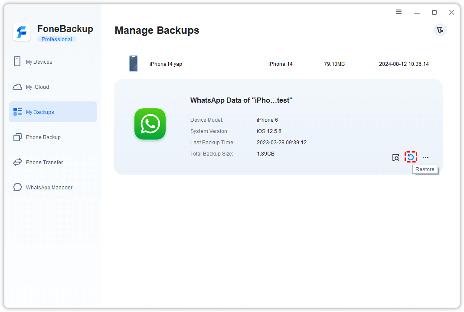The height and width of the screenshot is (312, 464).
Task: Select My Backups in sidebar
Action: coord(40,112)
